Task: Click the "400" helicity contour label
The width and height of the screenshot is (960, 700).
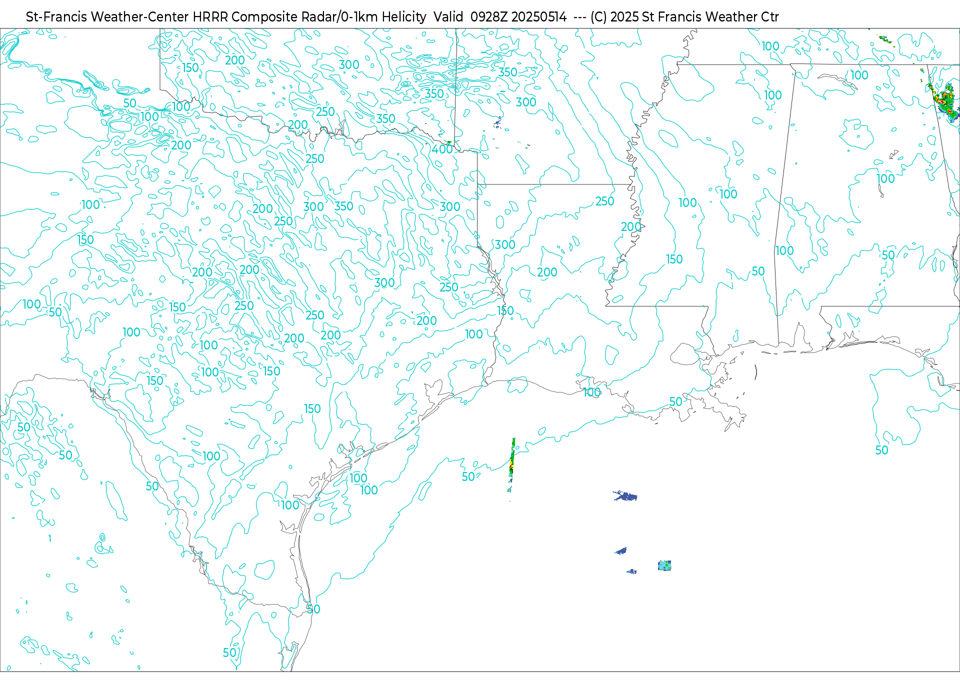Action: pos(442,149)
